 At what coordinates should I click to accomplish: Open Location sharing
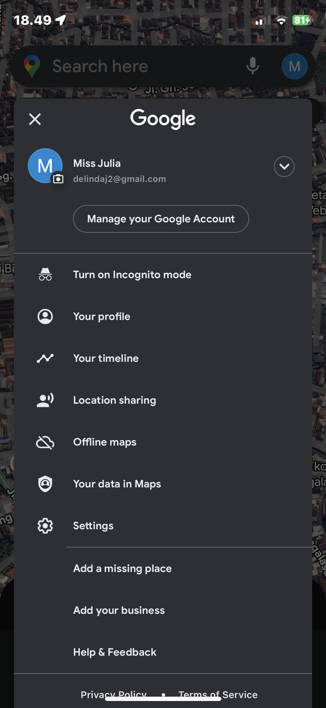pyautogui.click(x=163, y=400)
